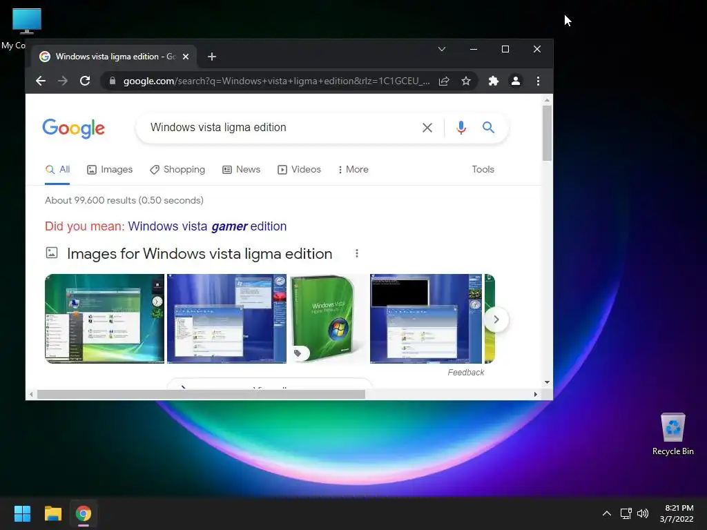
Task: Click Chrome icon in taskbar
Action: click(x=84, y=513)
